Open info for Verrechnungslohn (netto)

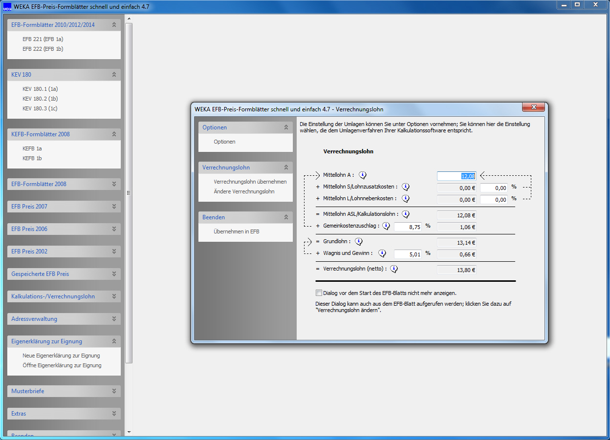[394, 269]
